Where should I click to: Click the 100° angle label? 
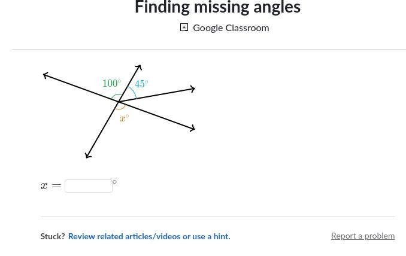pyautogui.click(x=111, y=83)
